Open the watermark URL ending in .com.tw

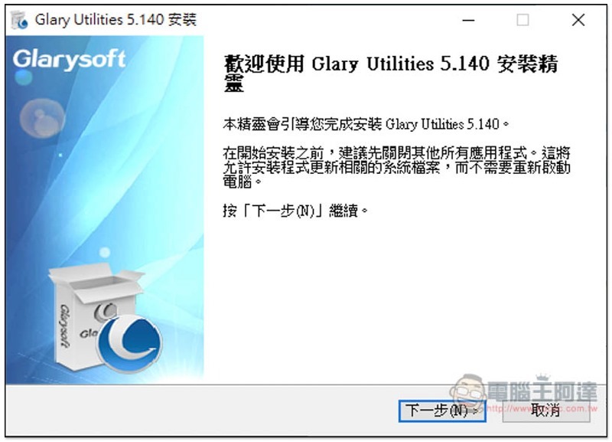542,409
